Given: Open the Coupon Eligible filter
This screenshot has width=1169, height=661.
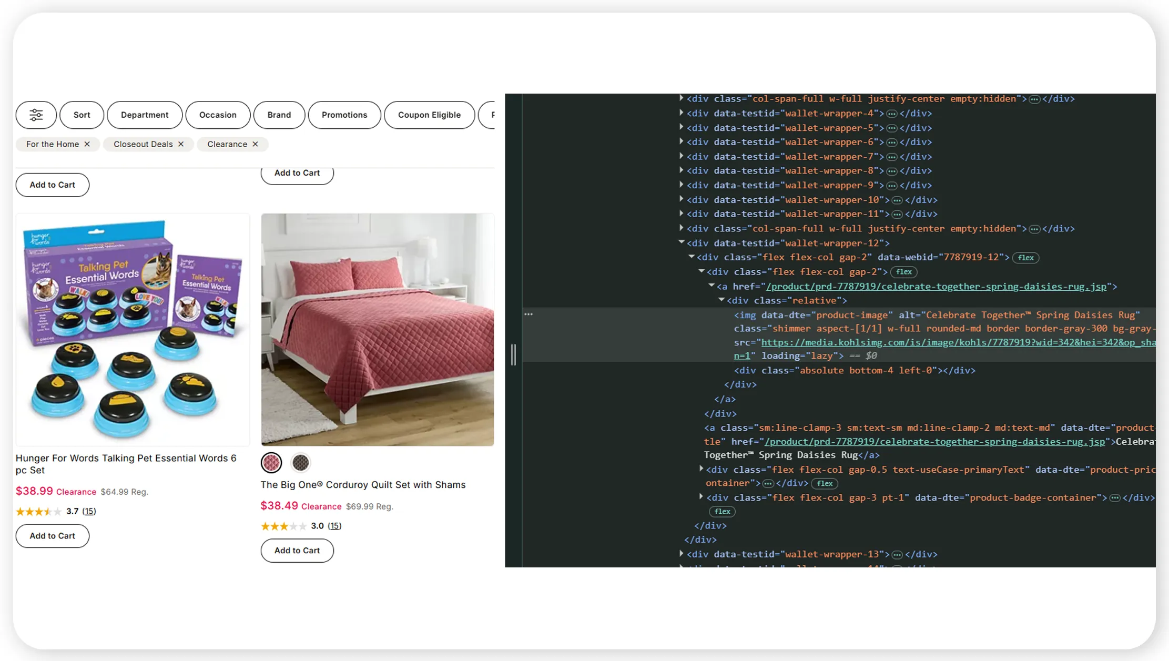Looking at the screenshot, I should coord(429,115).
